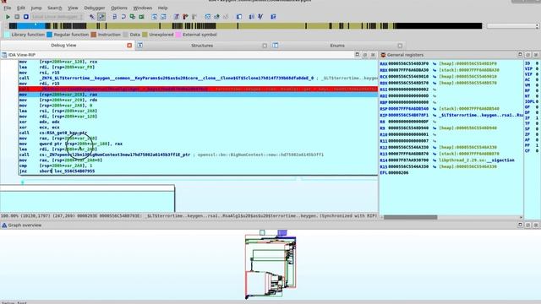The width and height of the screenshot is (541, 304).
Task: Switch to the Debug View tab
Action: coord(63,45)
